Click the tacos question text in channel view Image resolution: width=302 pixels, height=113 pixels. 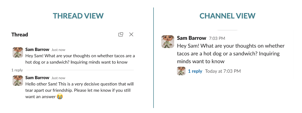231,53
